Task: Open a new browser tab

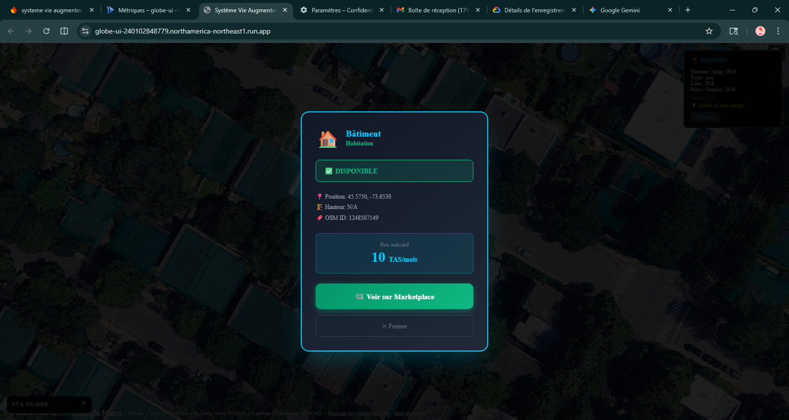Action: point(688,10)
